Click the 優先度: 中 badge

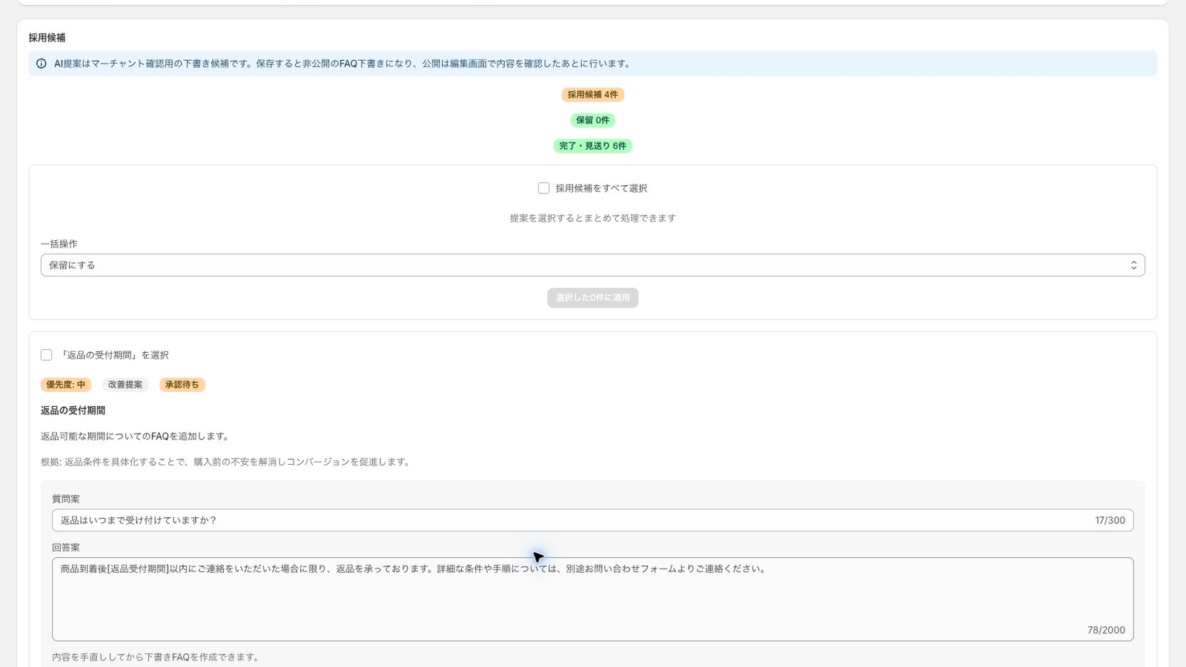[x=66, y=385]
